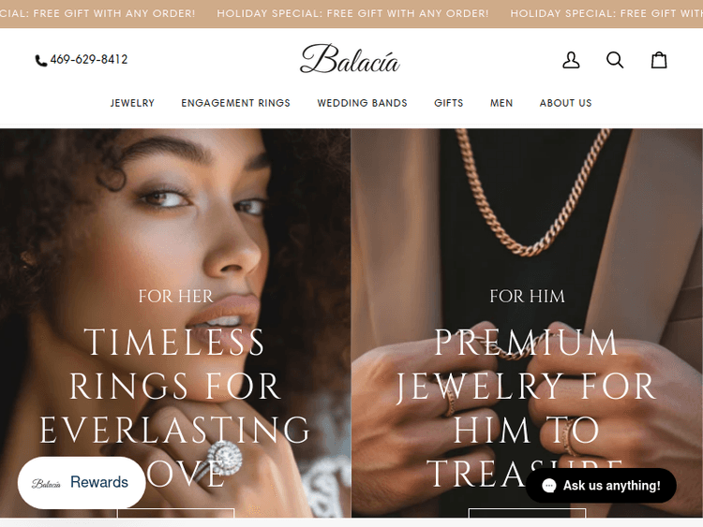
Task: Open the About Us menu item
Action: [565, 103]
